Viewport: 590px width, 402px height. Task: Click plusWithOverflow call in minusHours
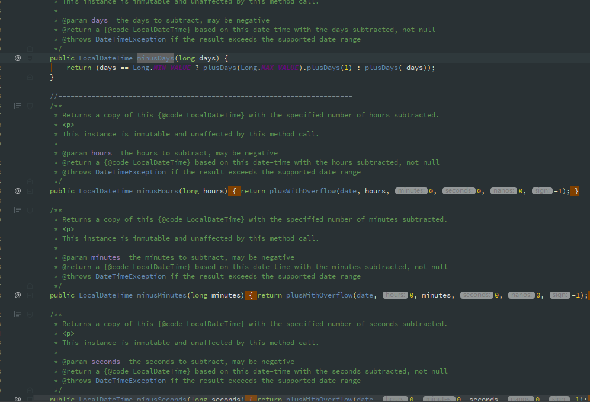click(303, 191)
